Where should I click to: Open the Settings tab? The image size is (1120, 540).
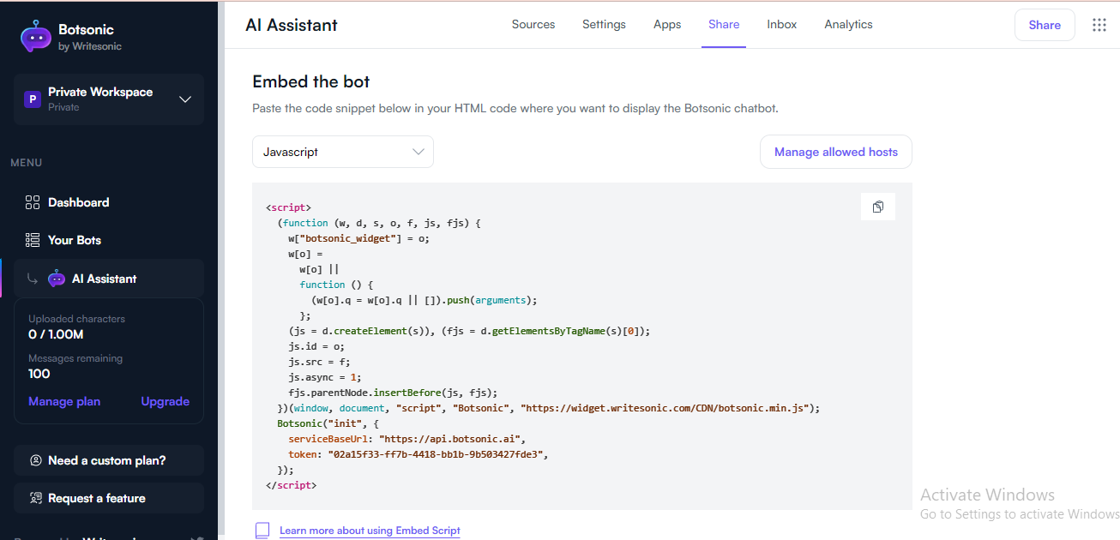pos(604,25)
